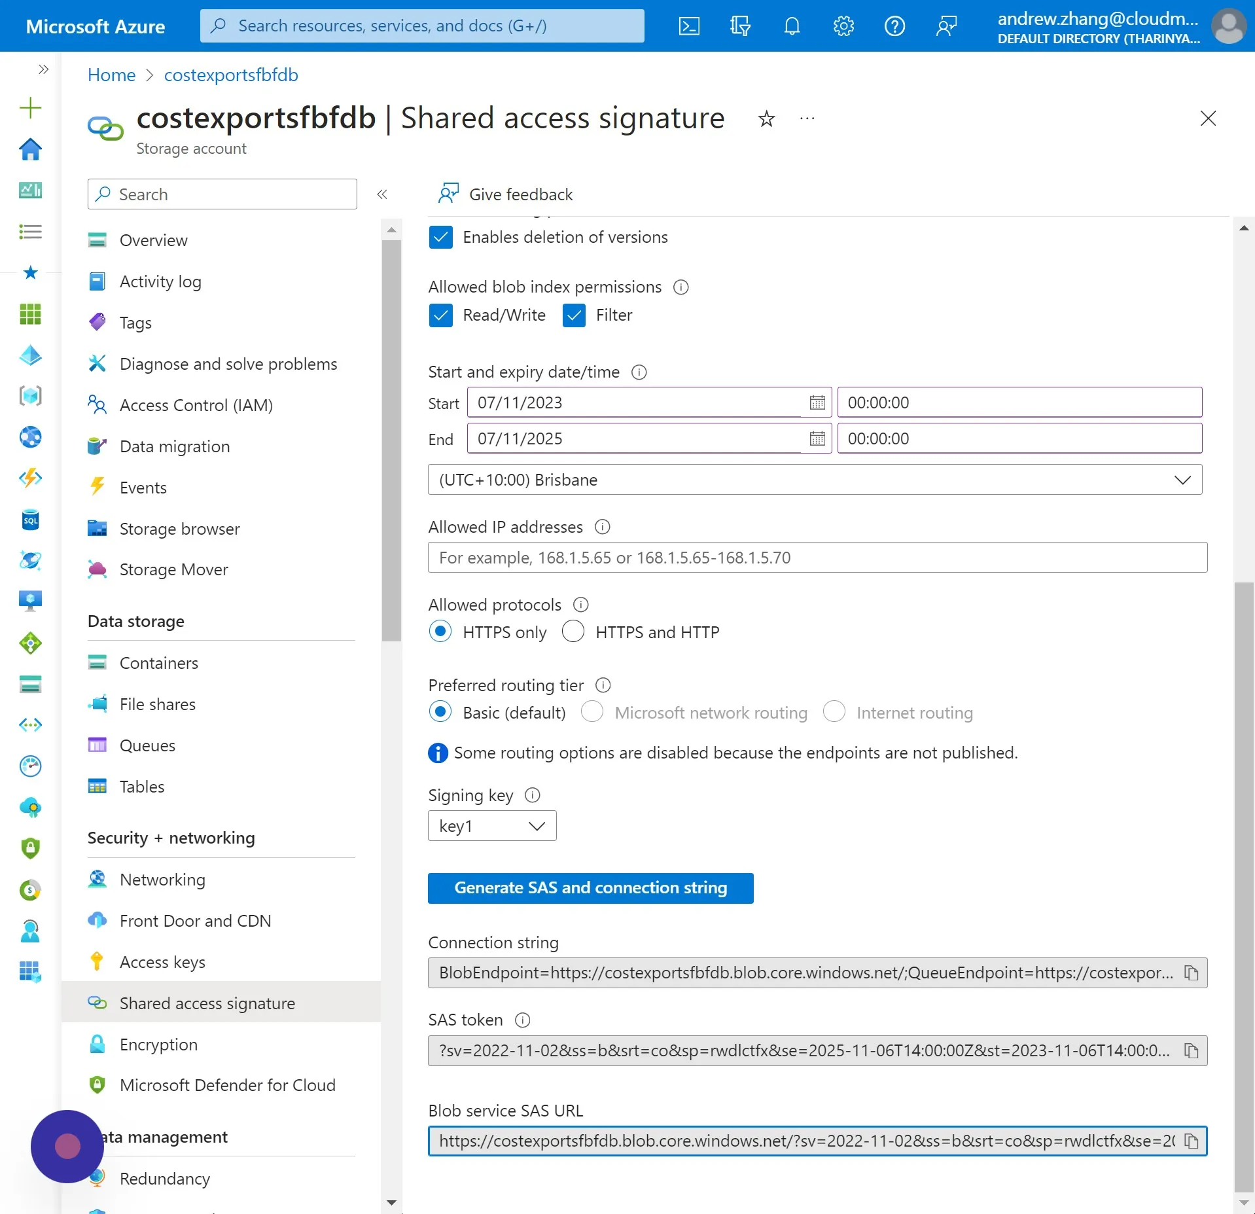Open the SQL databases icon in left rail

coord(30,520)
